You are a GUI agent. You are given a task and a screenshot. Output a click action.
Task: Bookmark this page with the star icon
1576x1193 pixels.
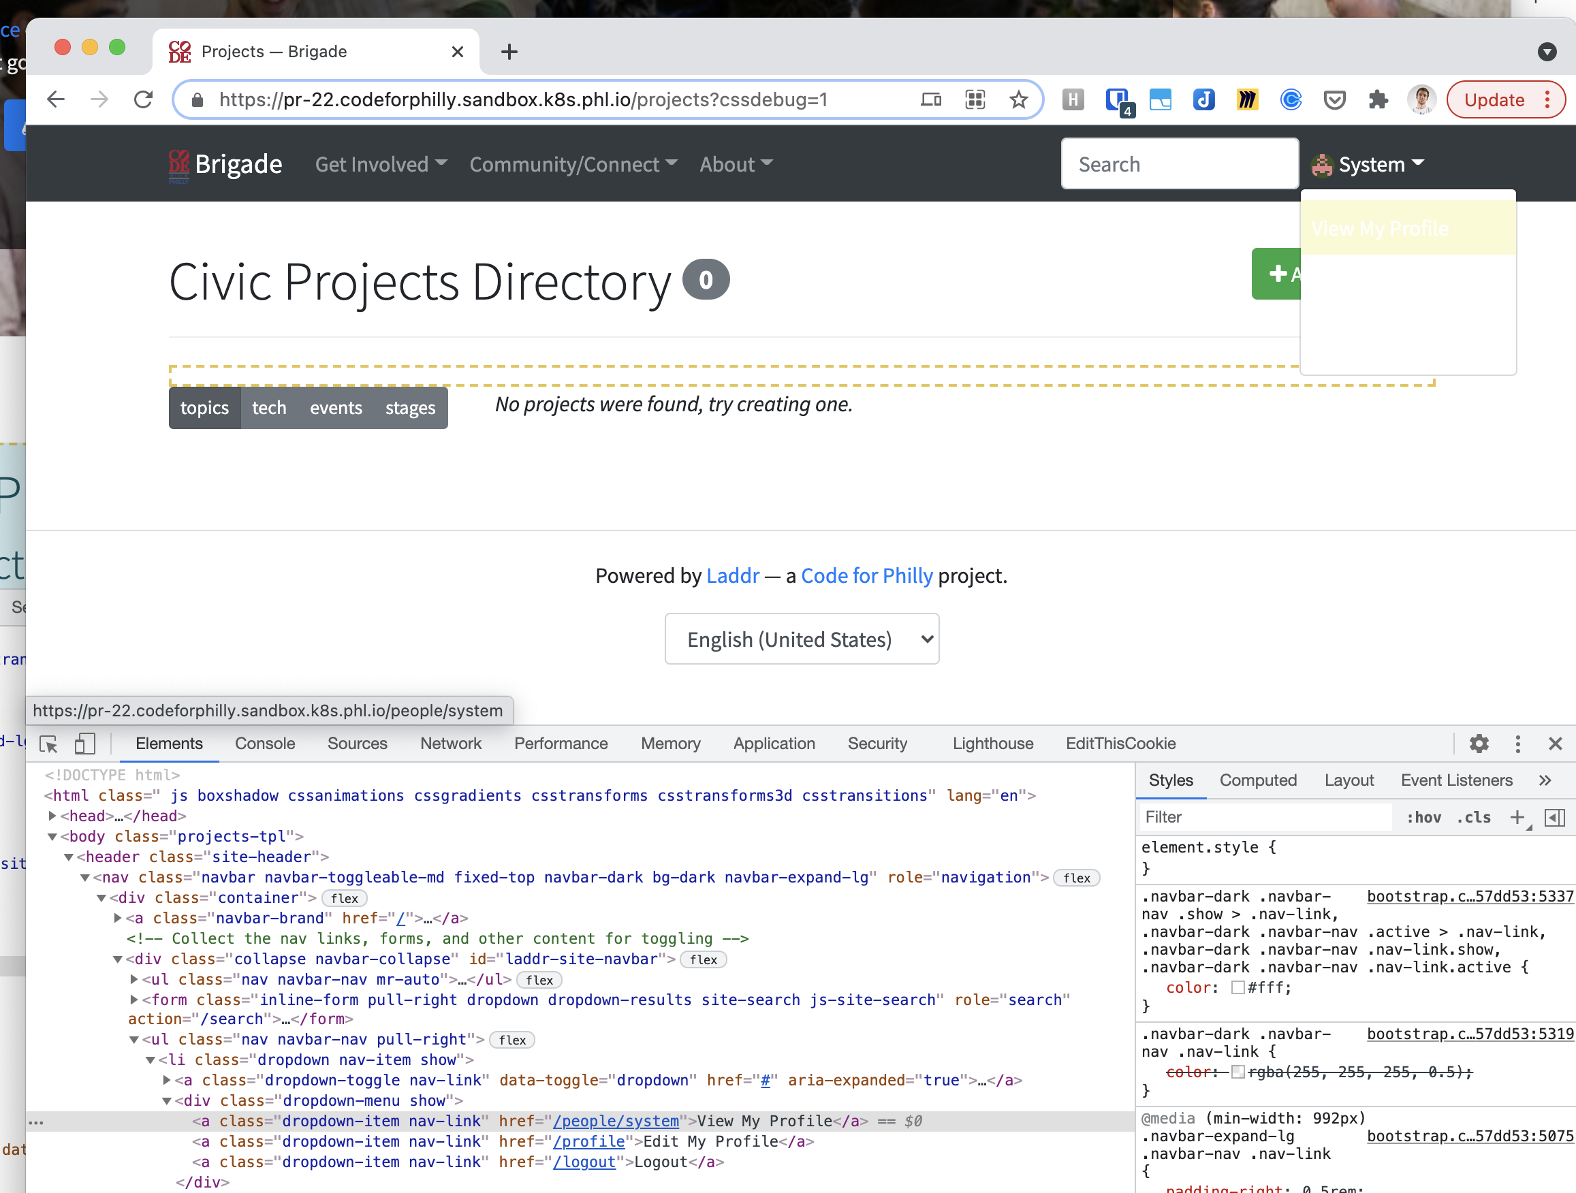tap(1018, 99)
